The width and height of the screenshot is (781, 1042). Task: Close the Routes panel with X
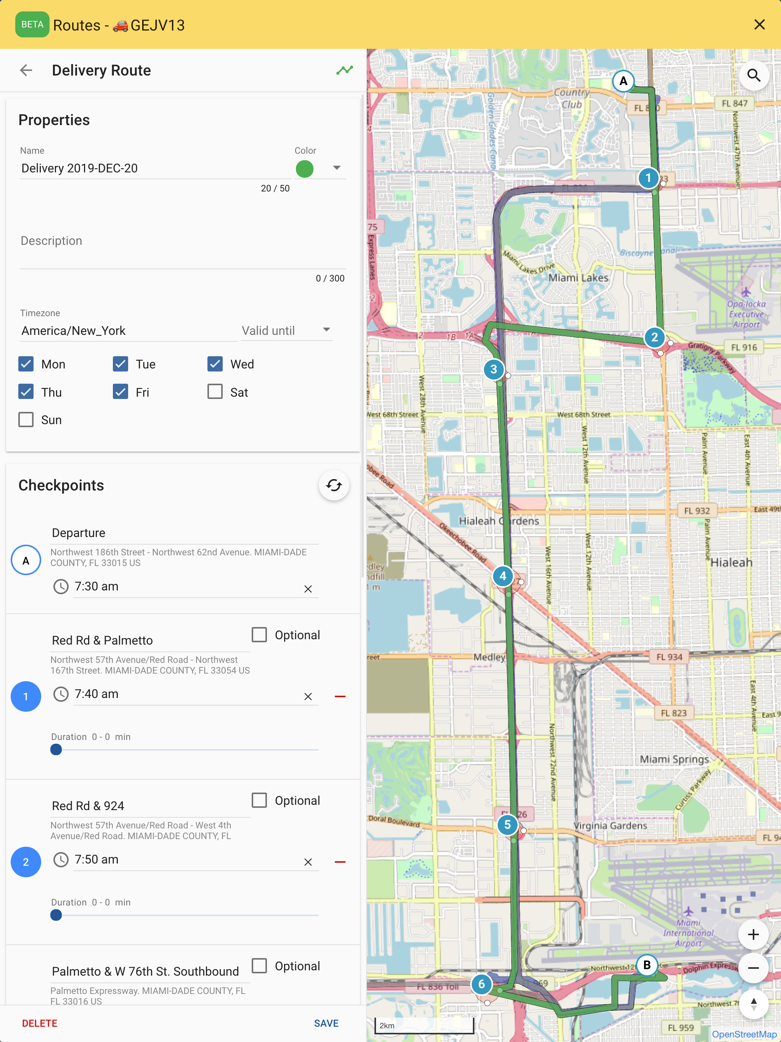tap(759, 24)
